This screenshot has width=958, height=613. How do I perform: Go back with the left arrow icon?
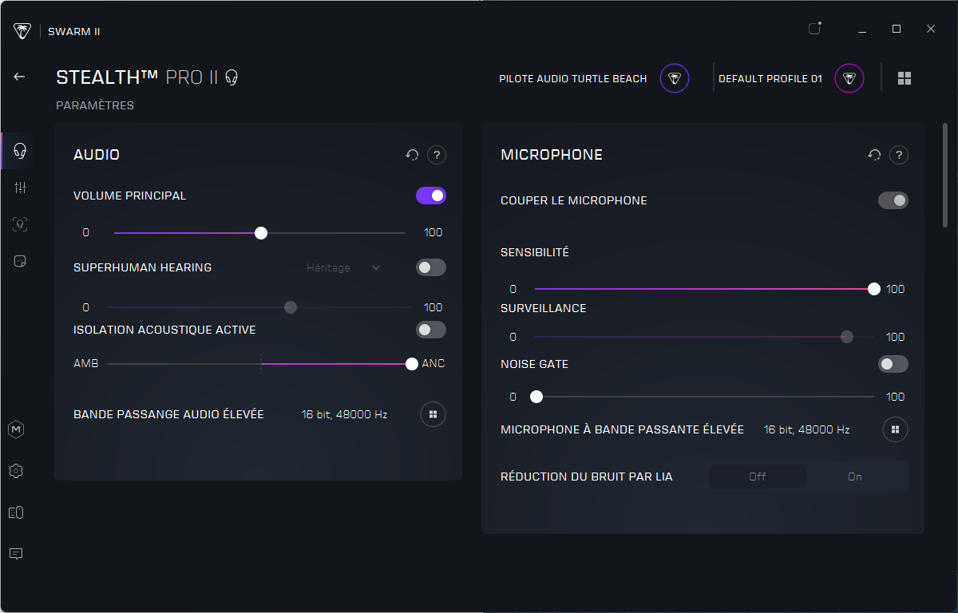point(19,77)
